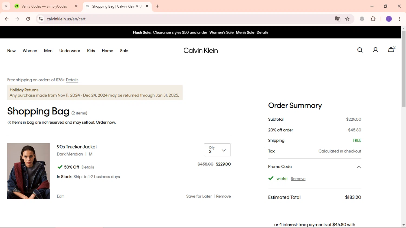Open the Home menu
The height and width of the screenshot is (228, 406).
(x=107, y=51)
